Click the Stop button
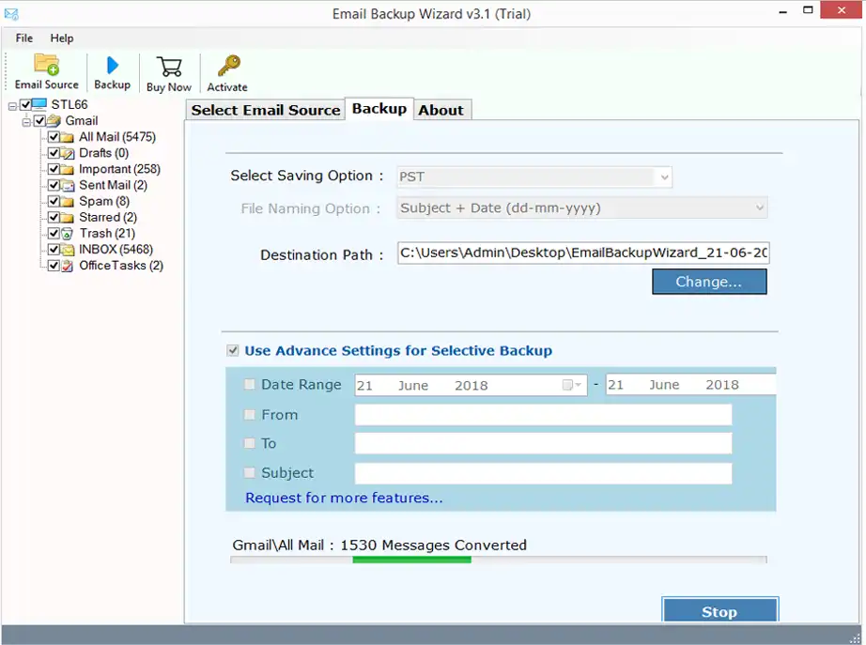This screenshot has height=645, width=866. [x=719, y=611]
